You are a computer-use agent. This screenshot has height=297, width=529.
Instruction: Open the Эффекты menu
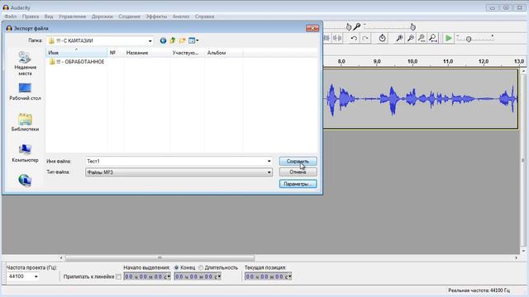click(156, 16)
